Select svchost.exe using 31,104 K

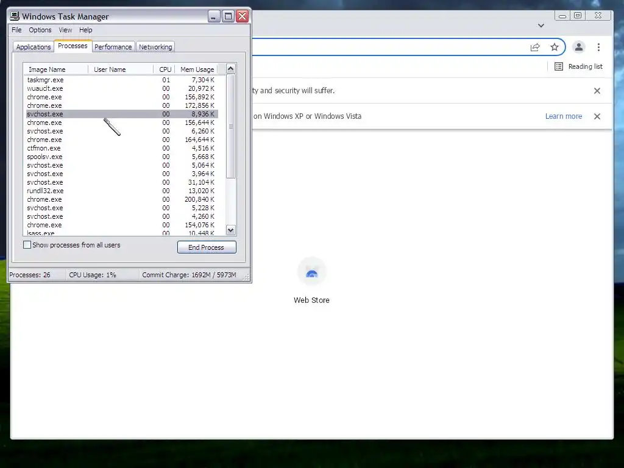[122, 182]
